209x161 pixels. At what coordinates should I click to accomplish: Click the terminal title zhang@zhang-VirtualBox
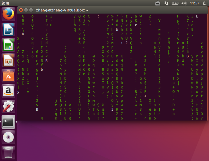point(62,10)
